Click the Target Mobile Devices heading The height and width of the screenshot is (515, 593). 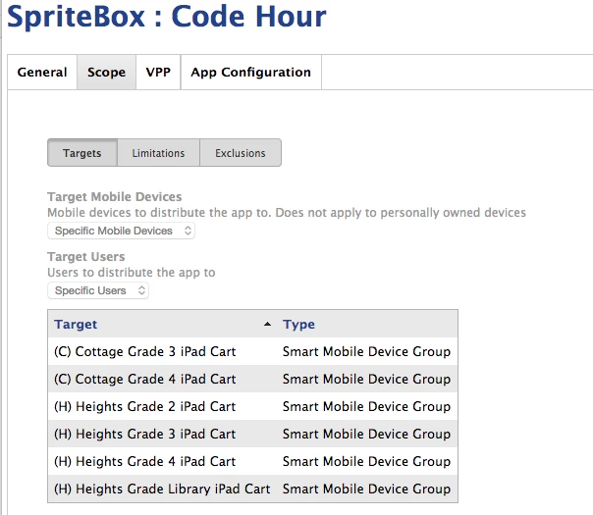pyautogui.click(x=115, y=197)
